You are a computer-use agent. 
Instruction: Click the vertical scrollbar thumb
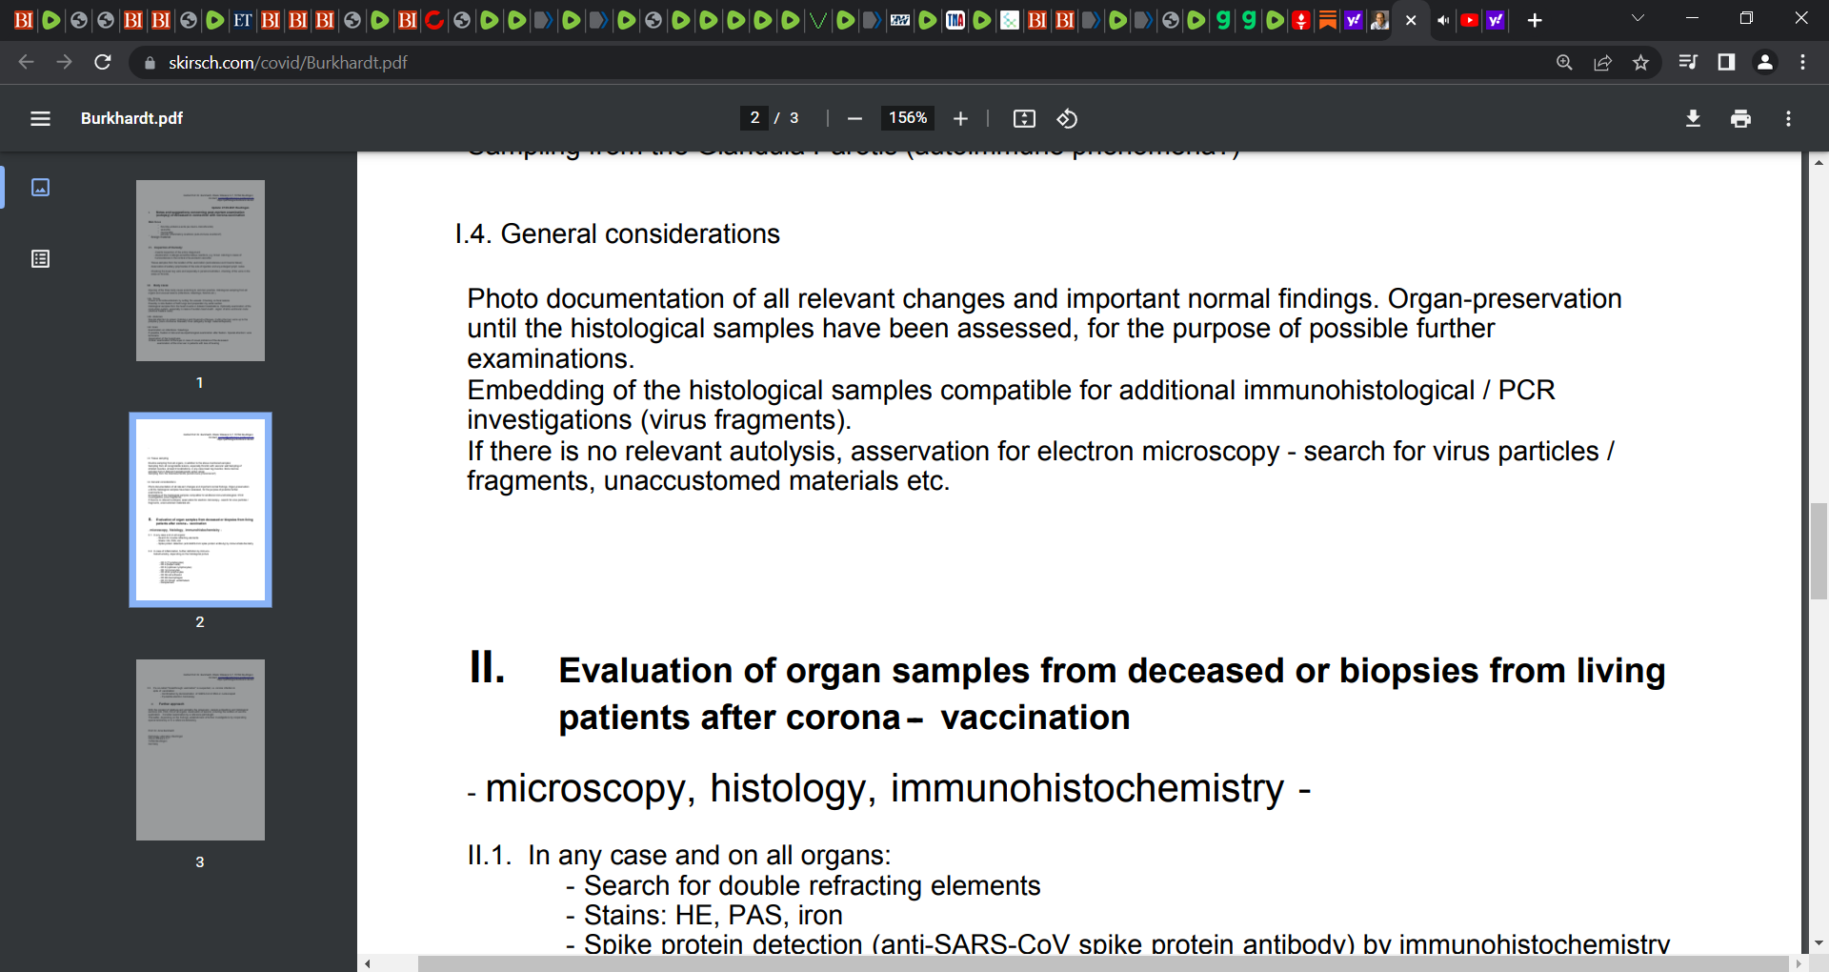point(1819,551)
